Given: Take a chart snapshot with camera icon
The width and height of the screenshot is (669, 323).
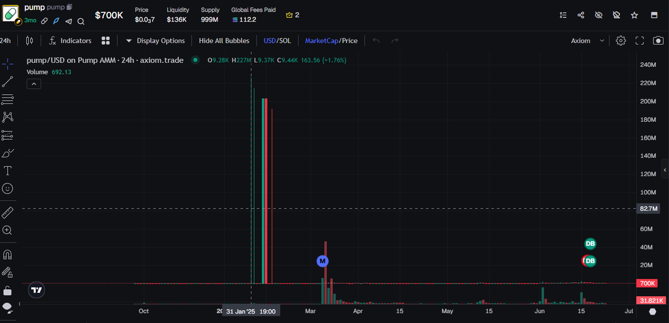Looking at the screenshot, I should click(x=658, y=41).
